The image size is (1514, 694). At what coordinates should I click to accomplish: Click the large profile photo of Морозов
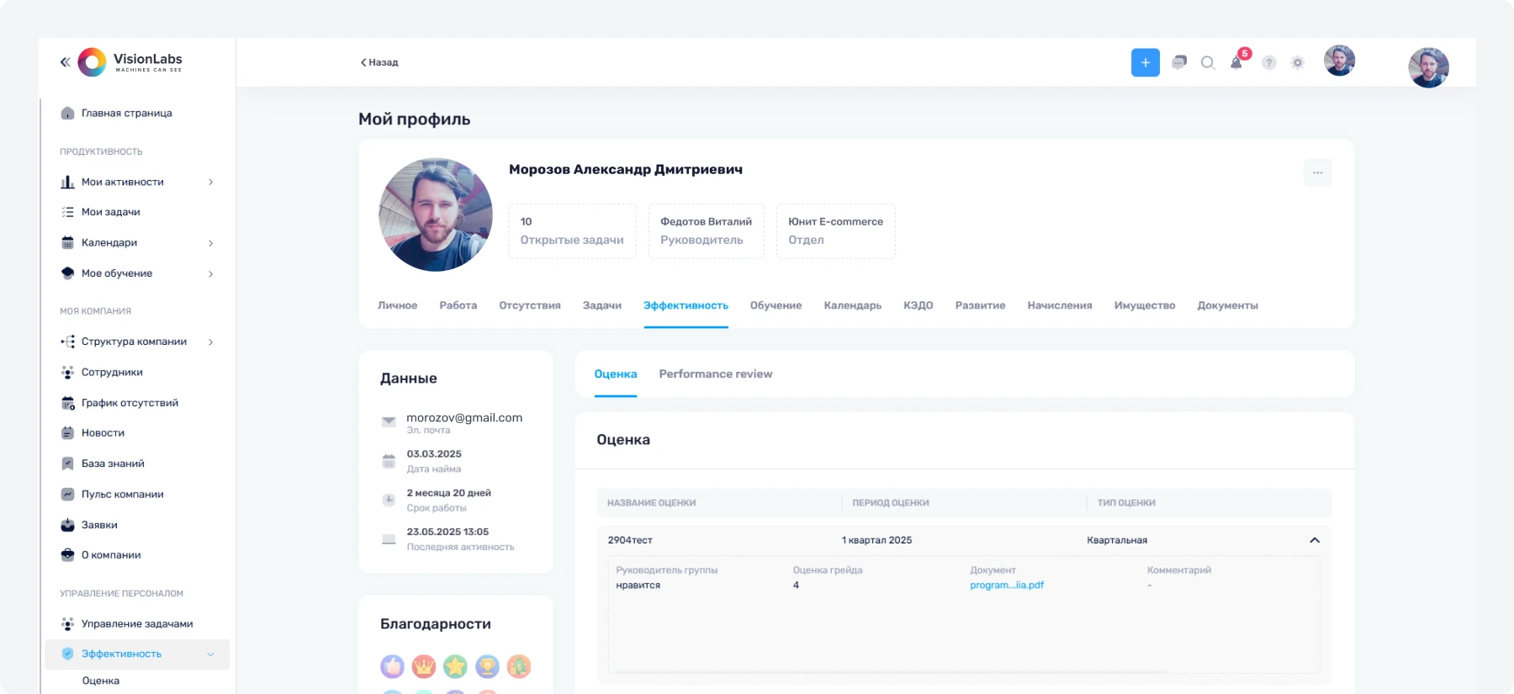point(435,215)
